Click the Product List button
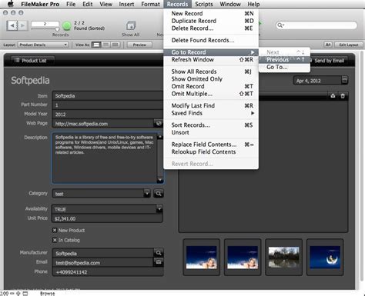 (32, 61)
